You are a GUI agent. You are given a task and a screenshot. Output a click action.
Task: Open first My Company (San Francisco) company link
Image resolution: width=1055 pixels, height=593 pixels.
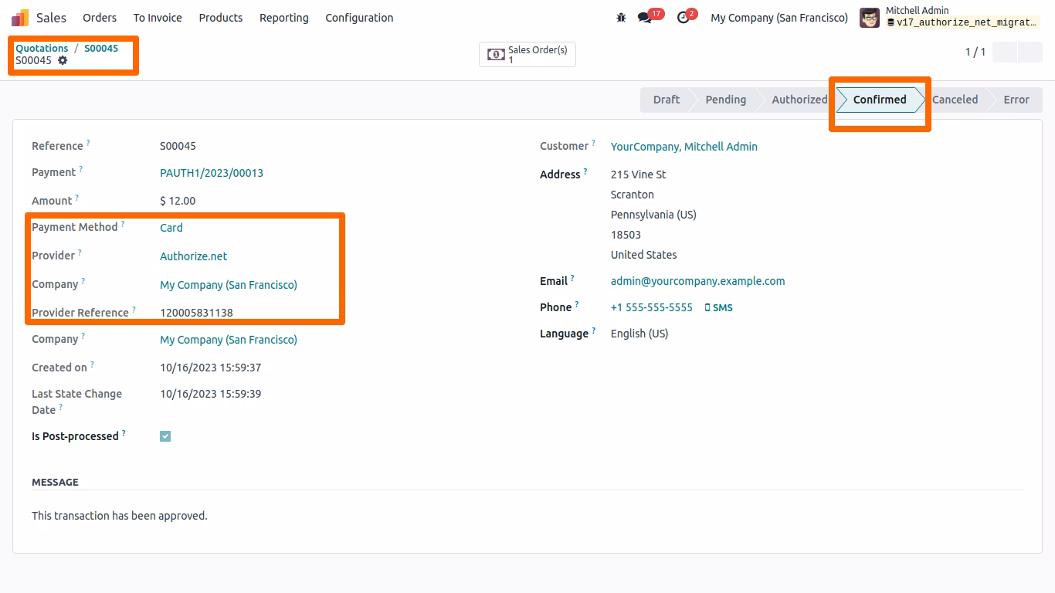(229, 285)
